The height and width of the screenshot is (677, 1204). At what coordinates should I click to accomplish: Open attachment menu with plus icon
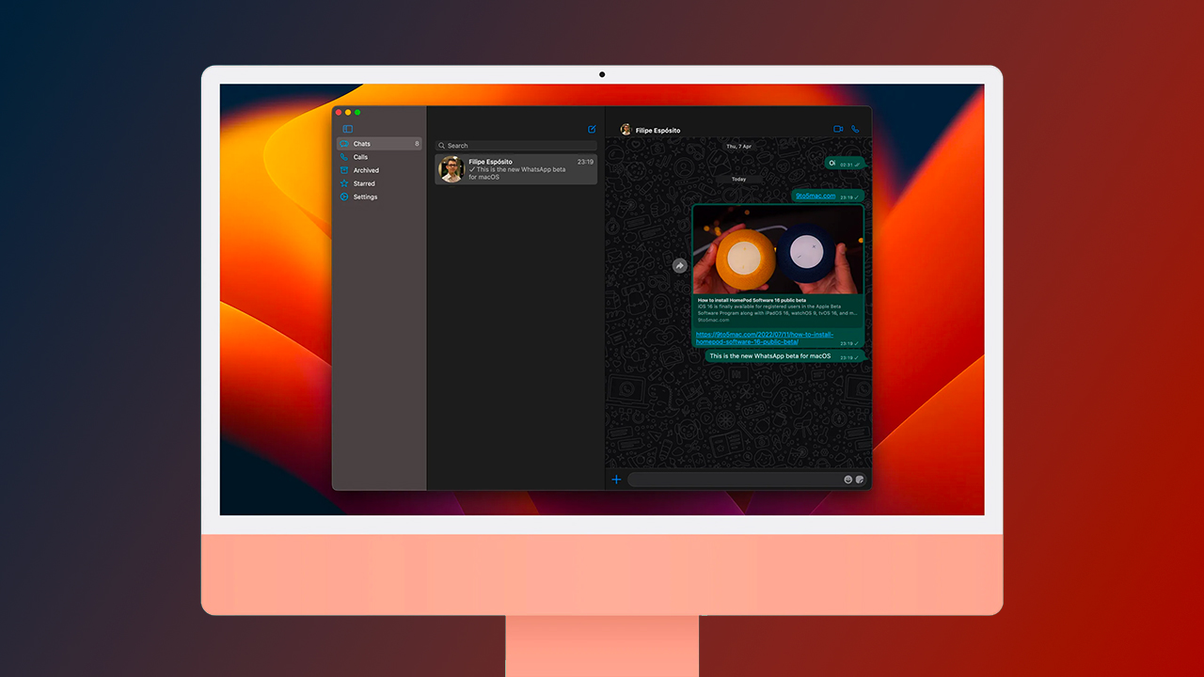point(617,480)
